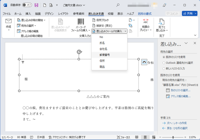The height and width of the screenshot is (140, 200).
Task: Click the コメント button
Action: (172, 14)
